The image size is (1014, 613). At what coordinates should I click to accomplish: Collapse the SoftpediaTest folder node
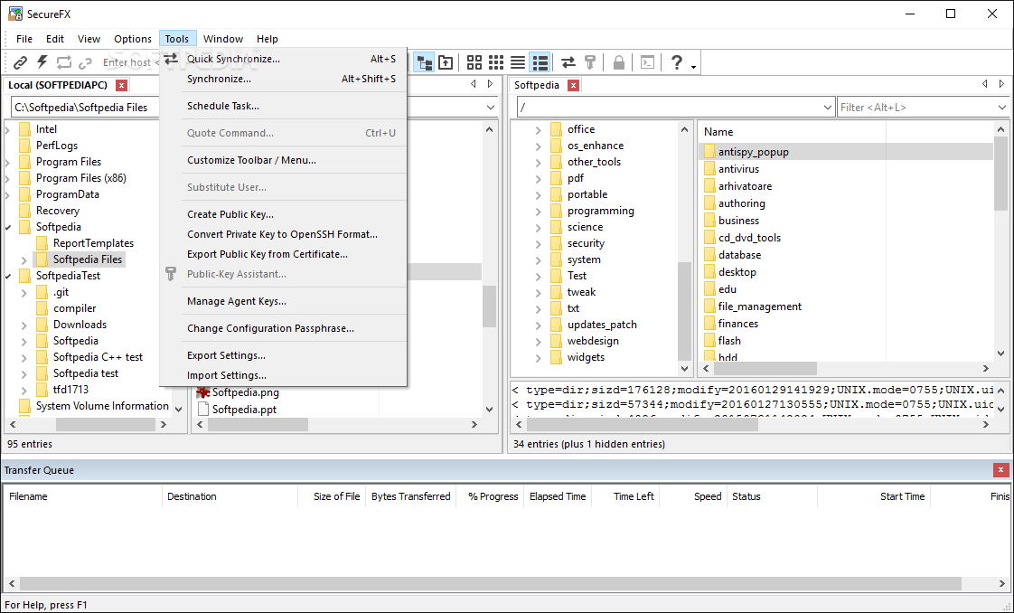click(x=8, y=276)
